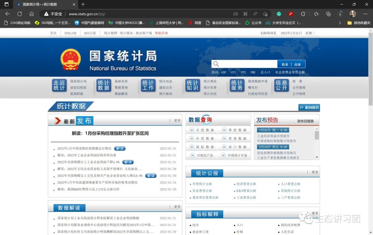Click the national emblem logo
The image size is (373, 235).
click(71, 59)
